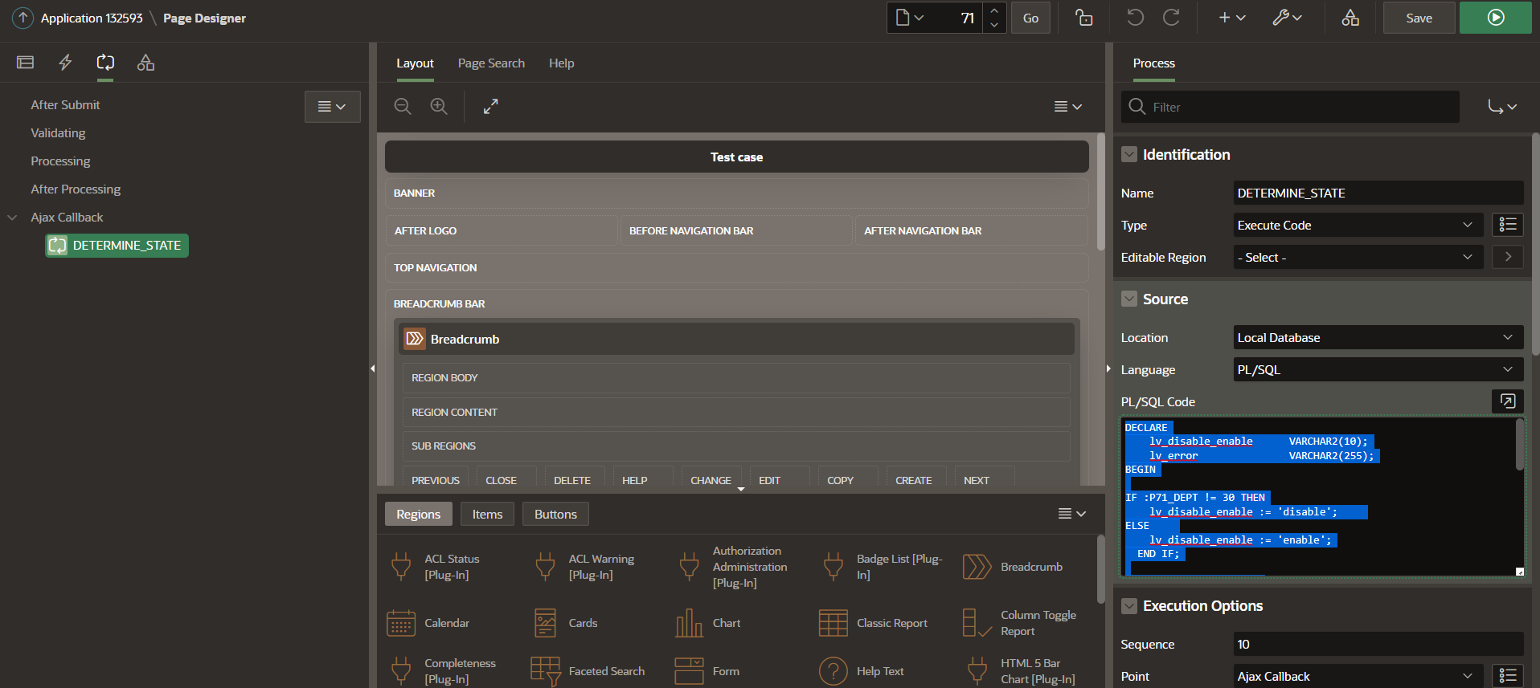Open the Rendering tree tab icon
1540x688 pixels.
(x=26, y=63)
